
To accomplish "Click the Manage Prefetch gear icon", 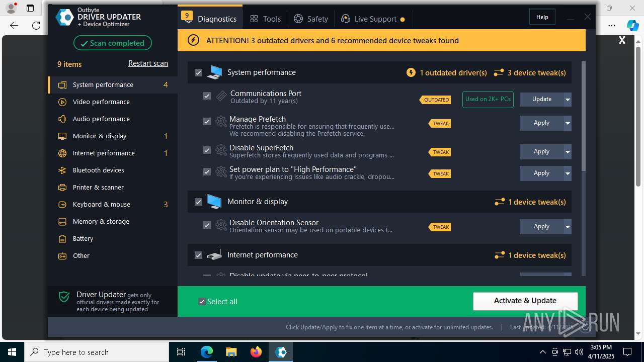I will pos(221,121).
